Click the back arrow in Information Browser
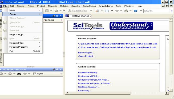The width and height of the screenshot is (174, 99). pyautogui.click(x=1, y=74)
